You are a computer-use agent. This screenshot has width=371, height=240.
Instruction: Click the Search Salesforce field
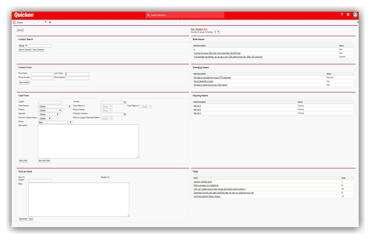pos(185,15)
